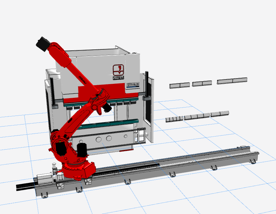Select the blue model nameplate on press brake

point(133,85)
